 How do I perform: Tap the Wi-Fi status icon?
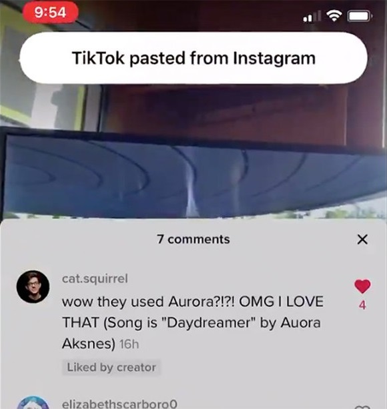(334, 16)
